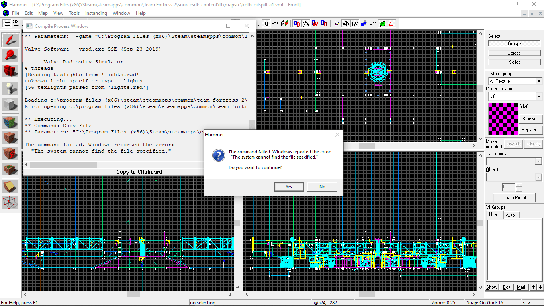Expand the Current texture dropdown
The height and width of the screenshot is (306, 544).
(539, 96)
